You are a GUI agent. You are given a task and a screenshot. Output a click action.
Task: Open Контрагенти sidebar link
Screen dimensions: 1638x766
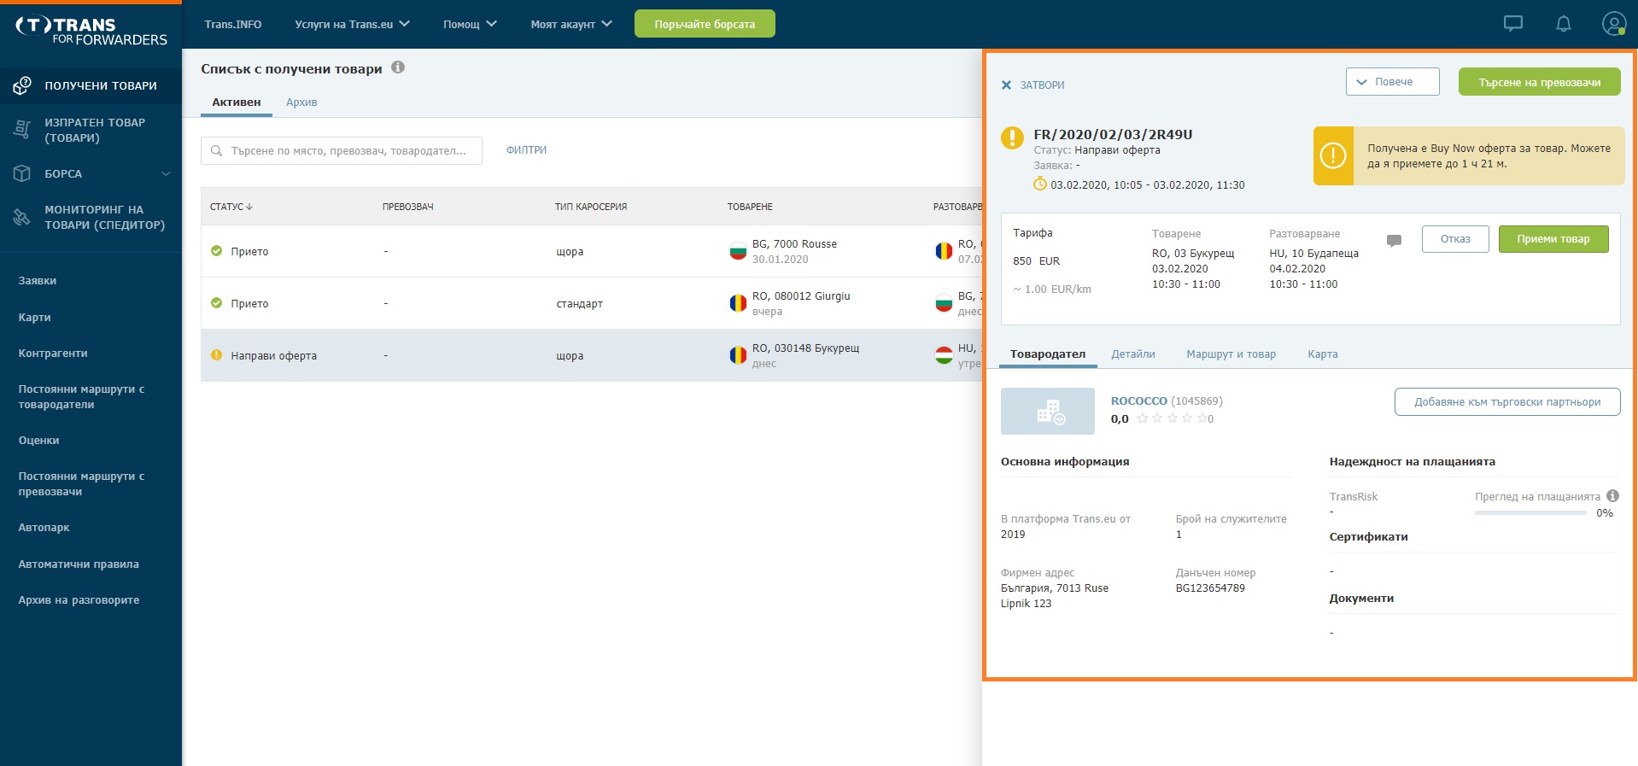click(x=53, y=354)
